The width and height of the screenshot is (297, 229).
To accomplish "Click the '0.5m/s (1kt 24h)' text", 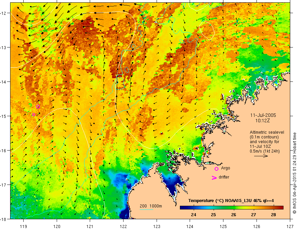I will point(265,151).
